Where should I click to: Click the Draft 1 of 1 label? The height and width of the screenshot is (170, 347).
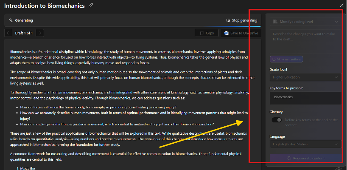tap(24, 33)
